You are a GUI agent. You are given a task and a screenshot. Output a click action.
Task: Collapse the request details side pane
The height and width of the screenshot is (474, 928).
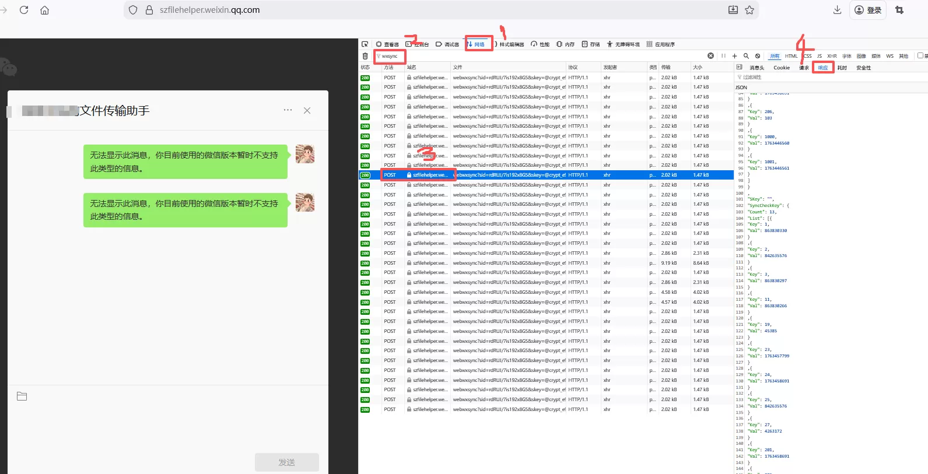click(740, 68)
